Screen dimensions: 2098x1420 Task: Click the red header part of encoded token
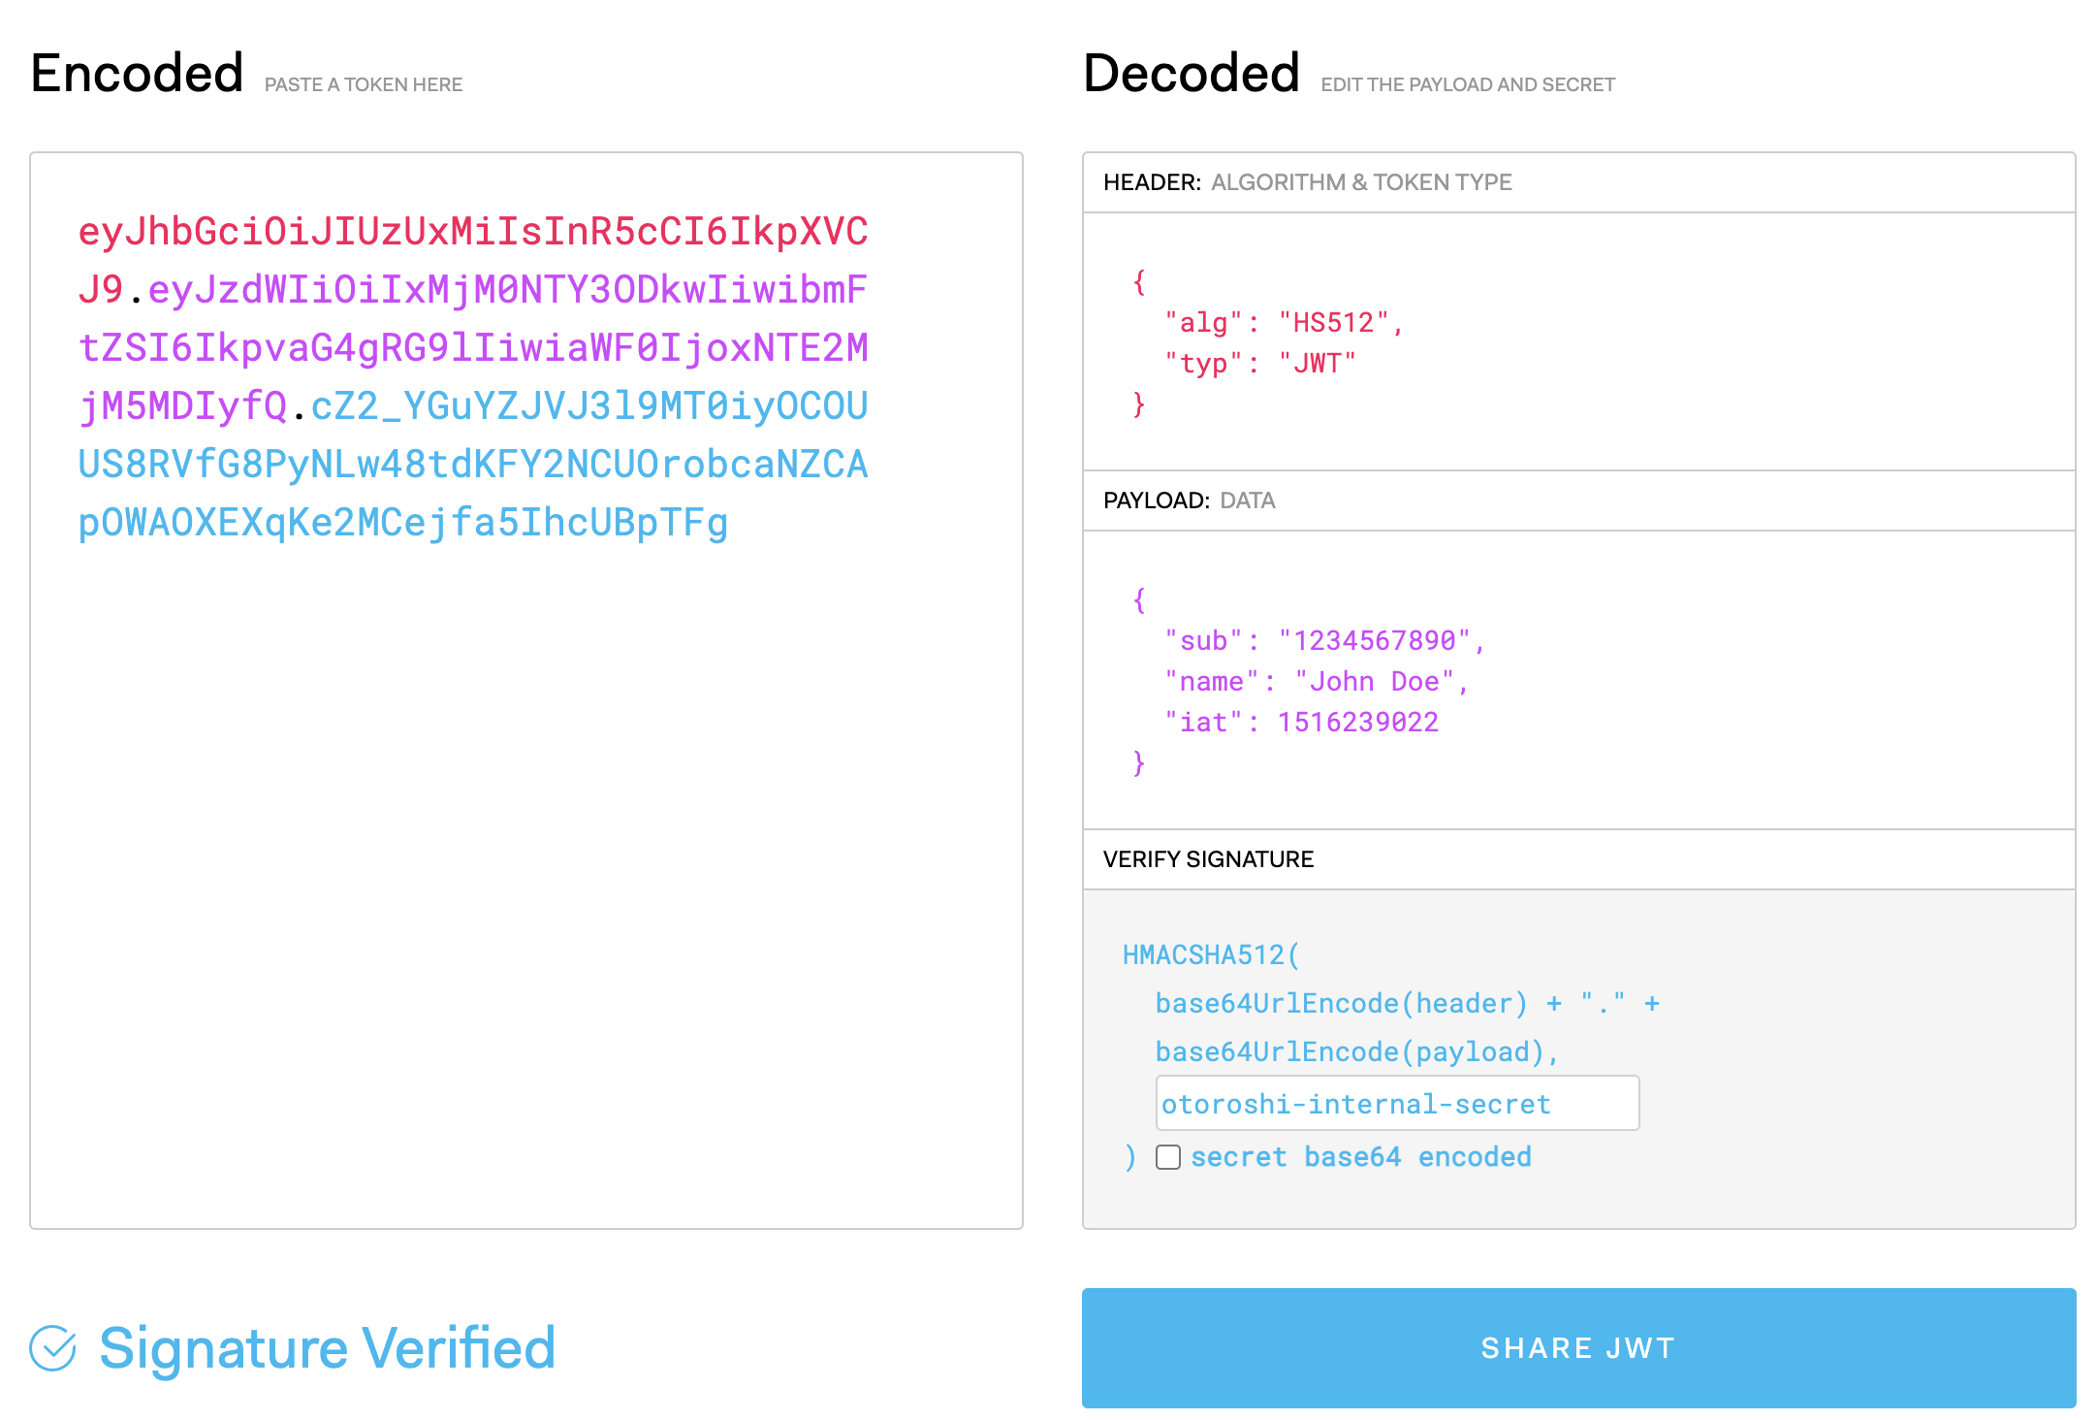(472, 232)
